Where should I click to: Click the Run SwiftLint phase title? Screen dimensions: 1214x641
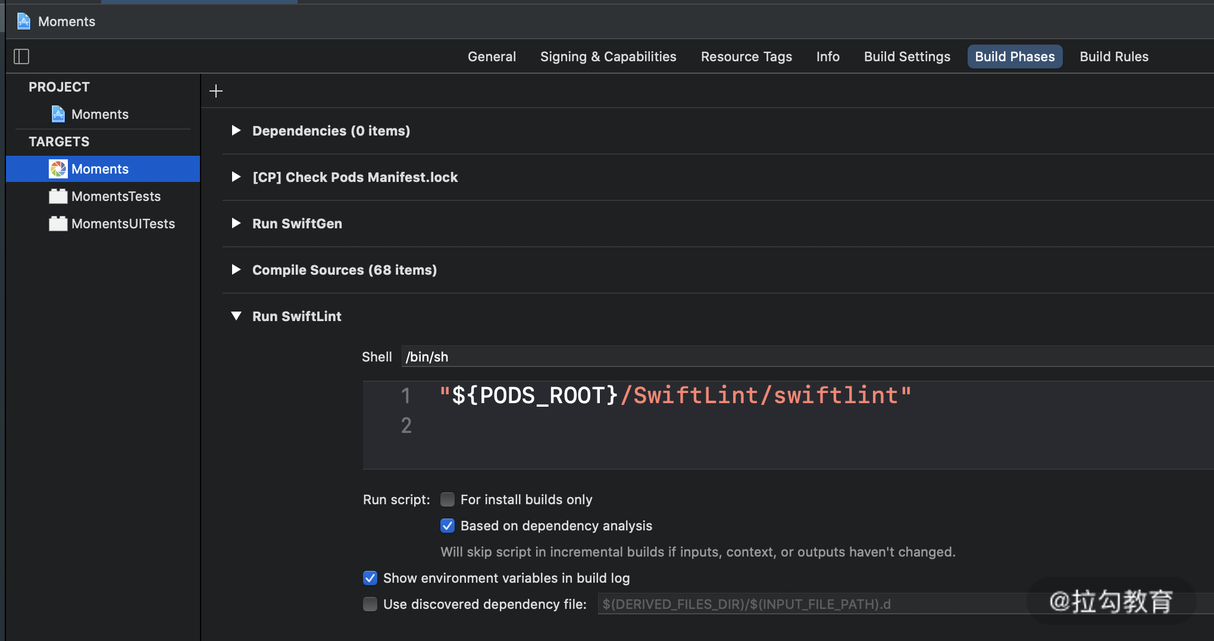pyautogui.click(x=297, y=316)
